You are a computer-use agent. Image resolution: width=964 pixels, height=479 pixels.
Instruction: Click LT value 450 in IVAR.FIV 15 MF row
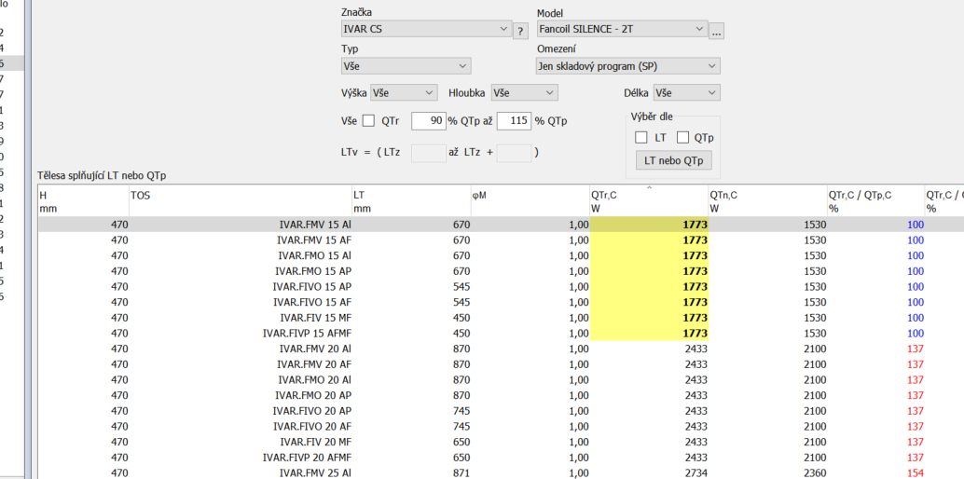pyautogui.click(x=461, y=318)
